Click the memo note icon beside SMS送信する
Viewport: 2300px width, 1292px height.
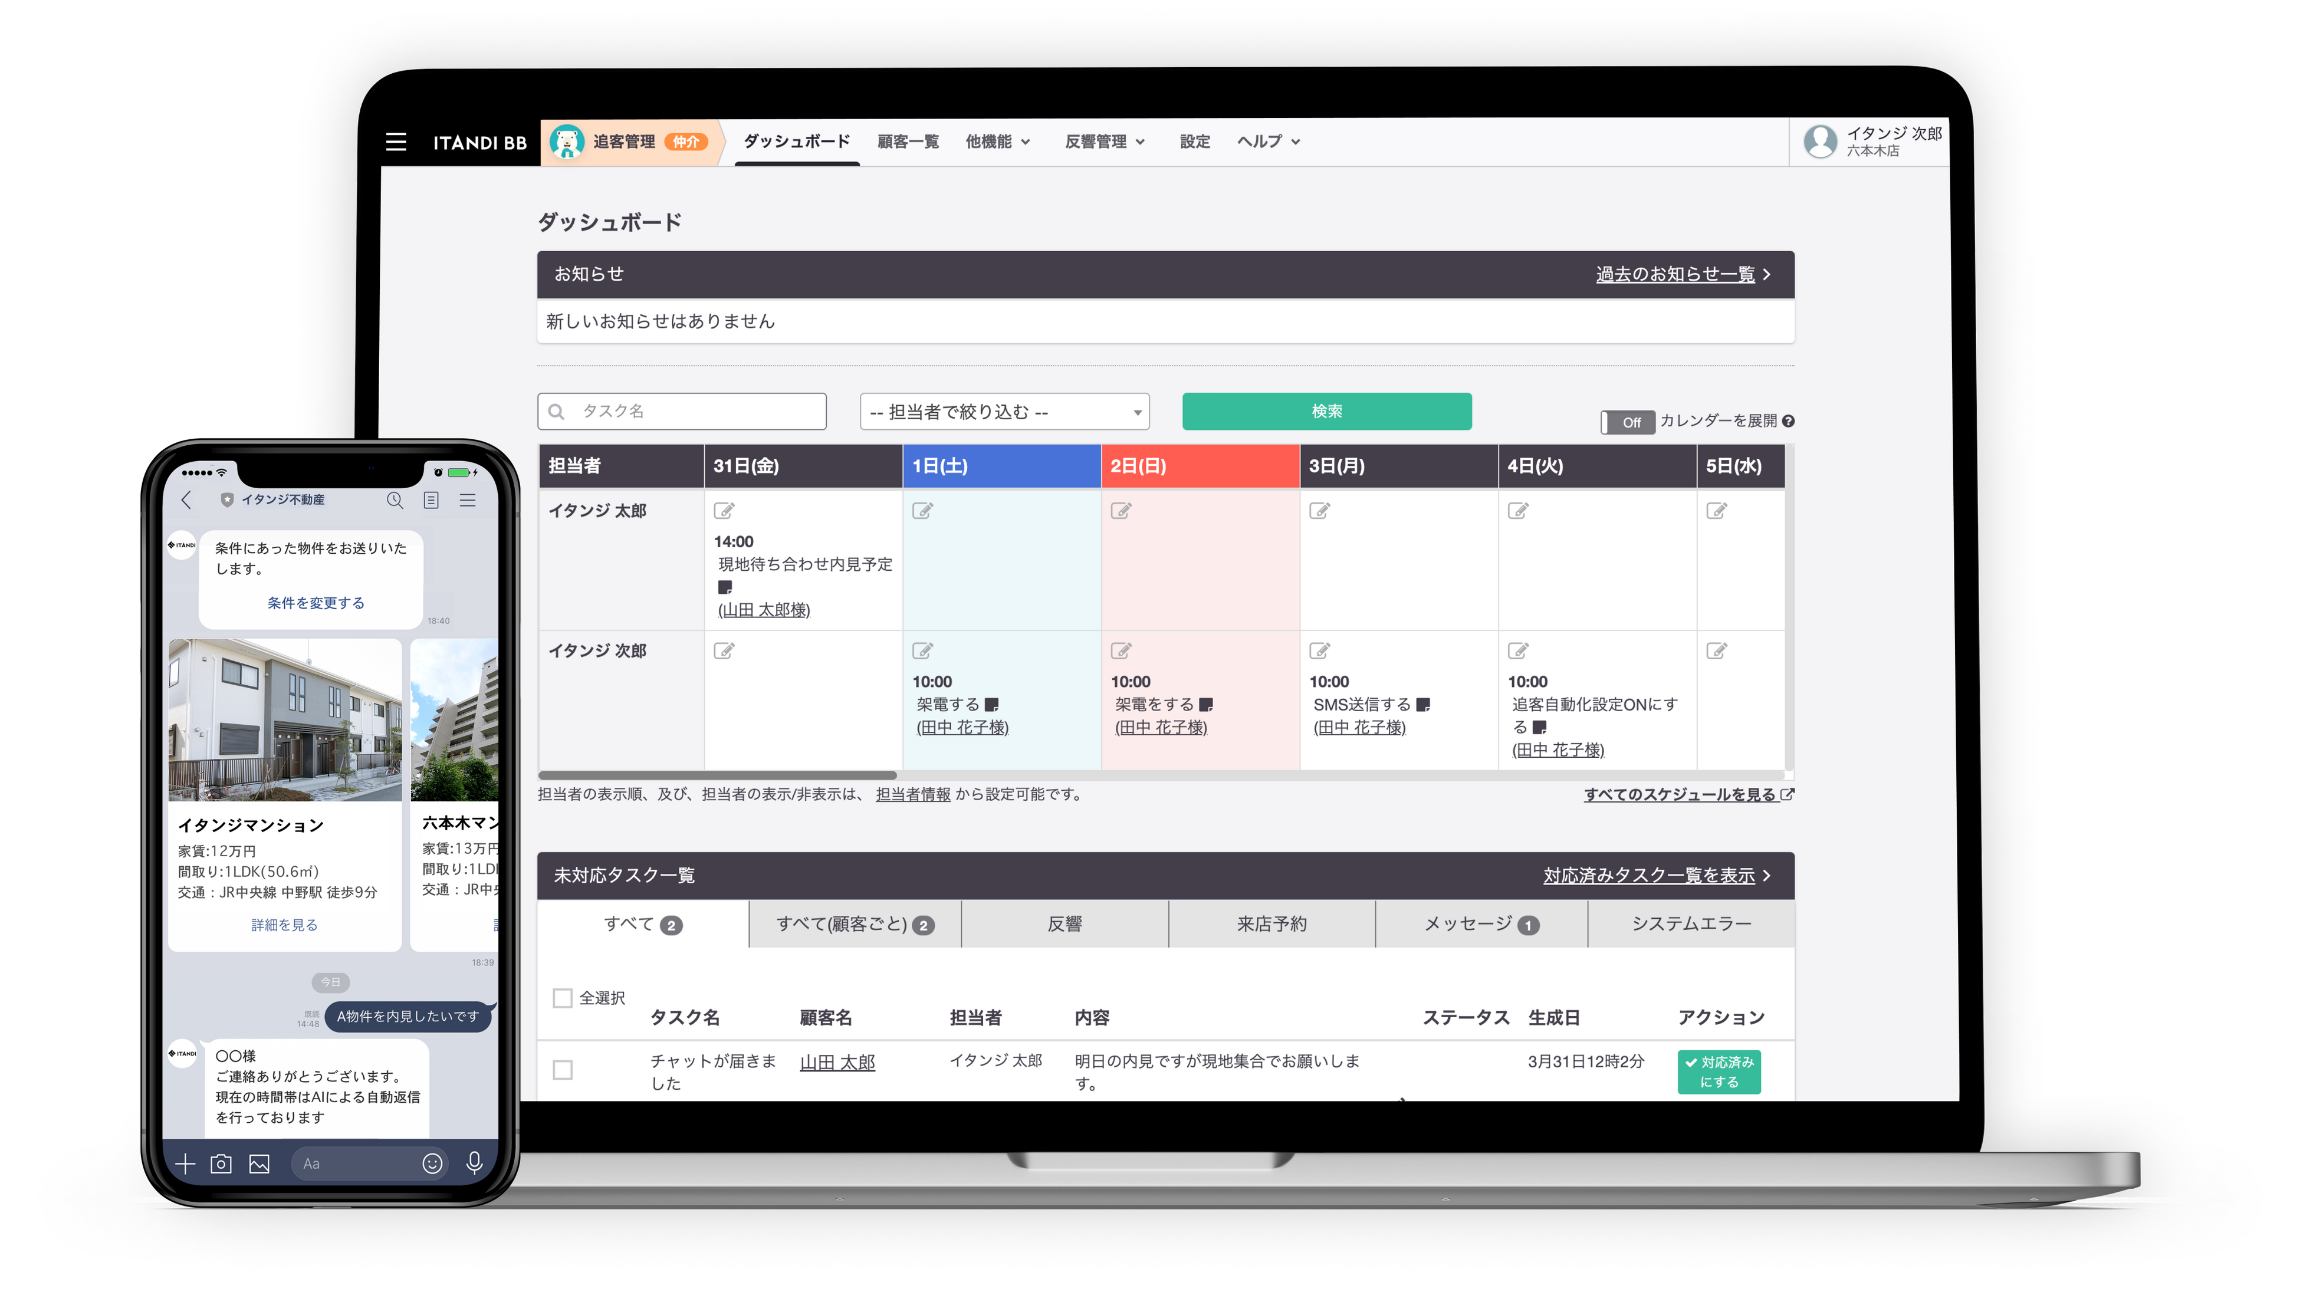point(1423,705)
